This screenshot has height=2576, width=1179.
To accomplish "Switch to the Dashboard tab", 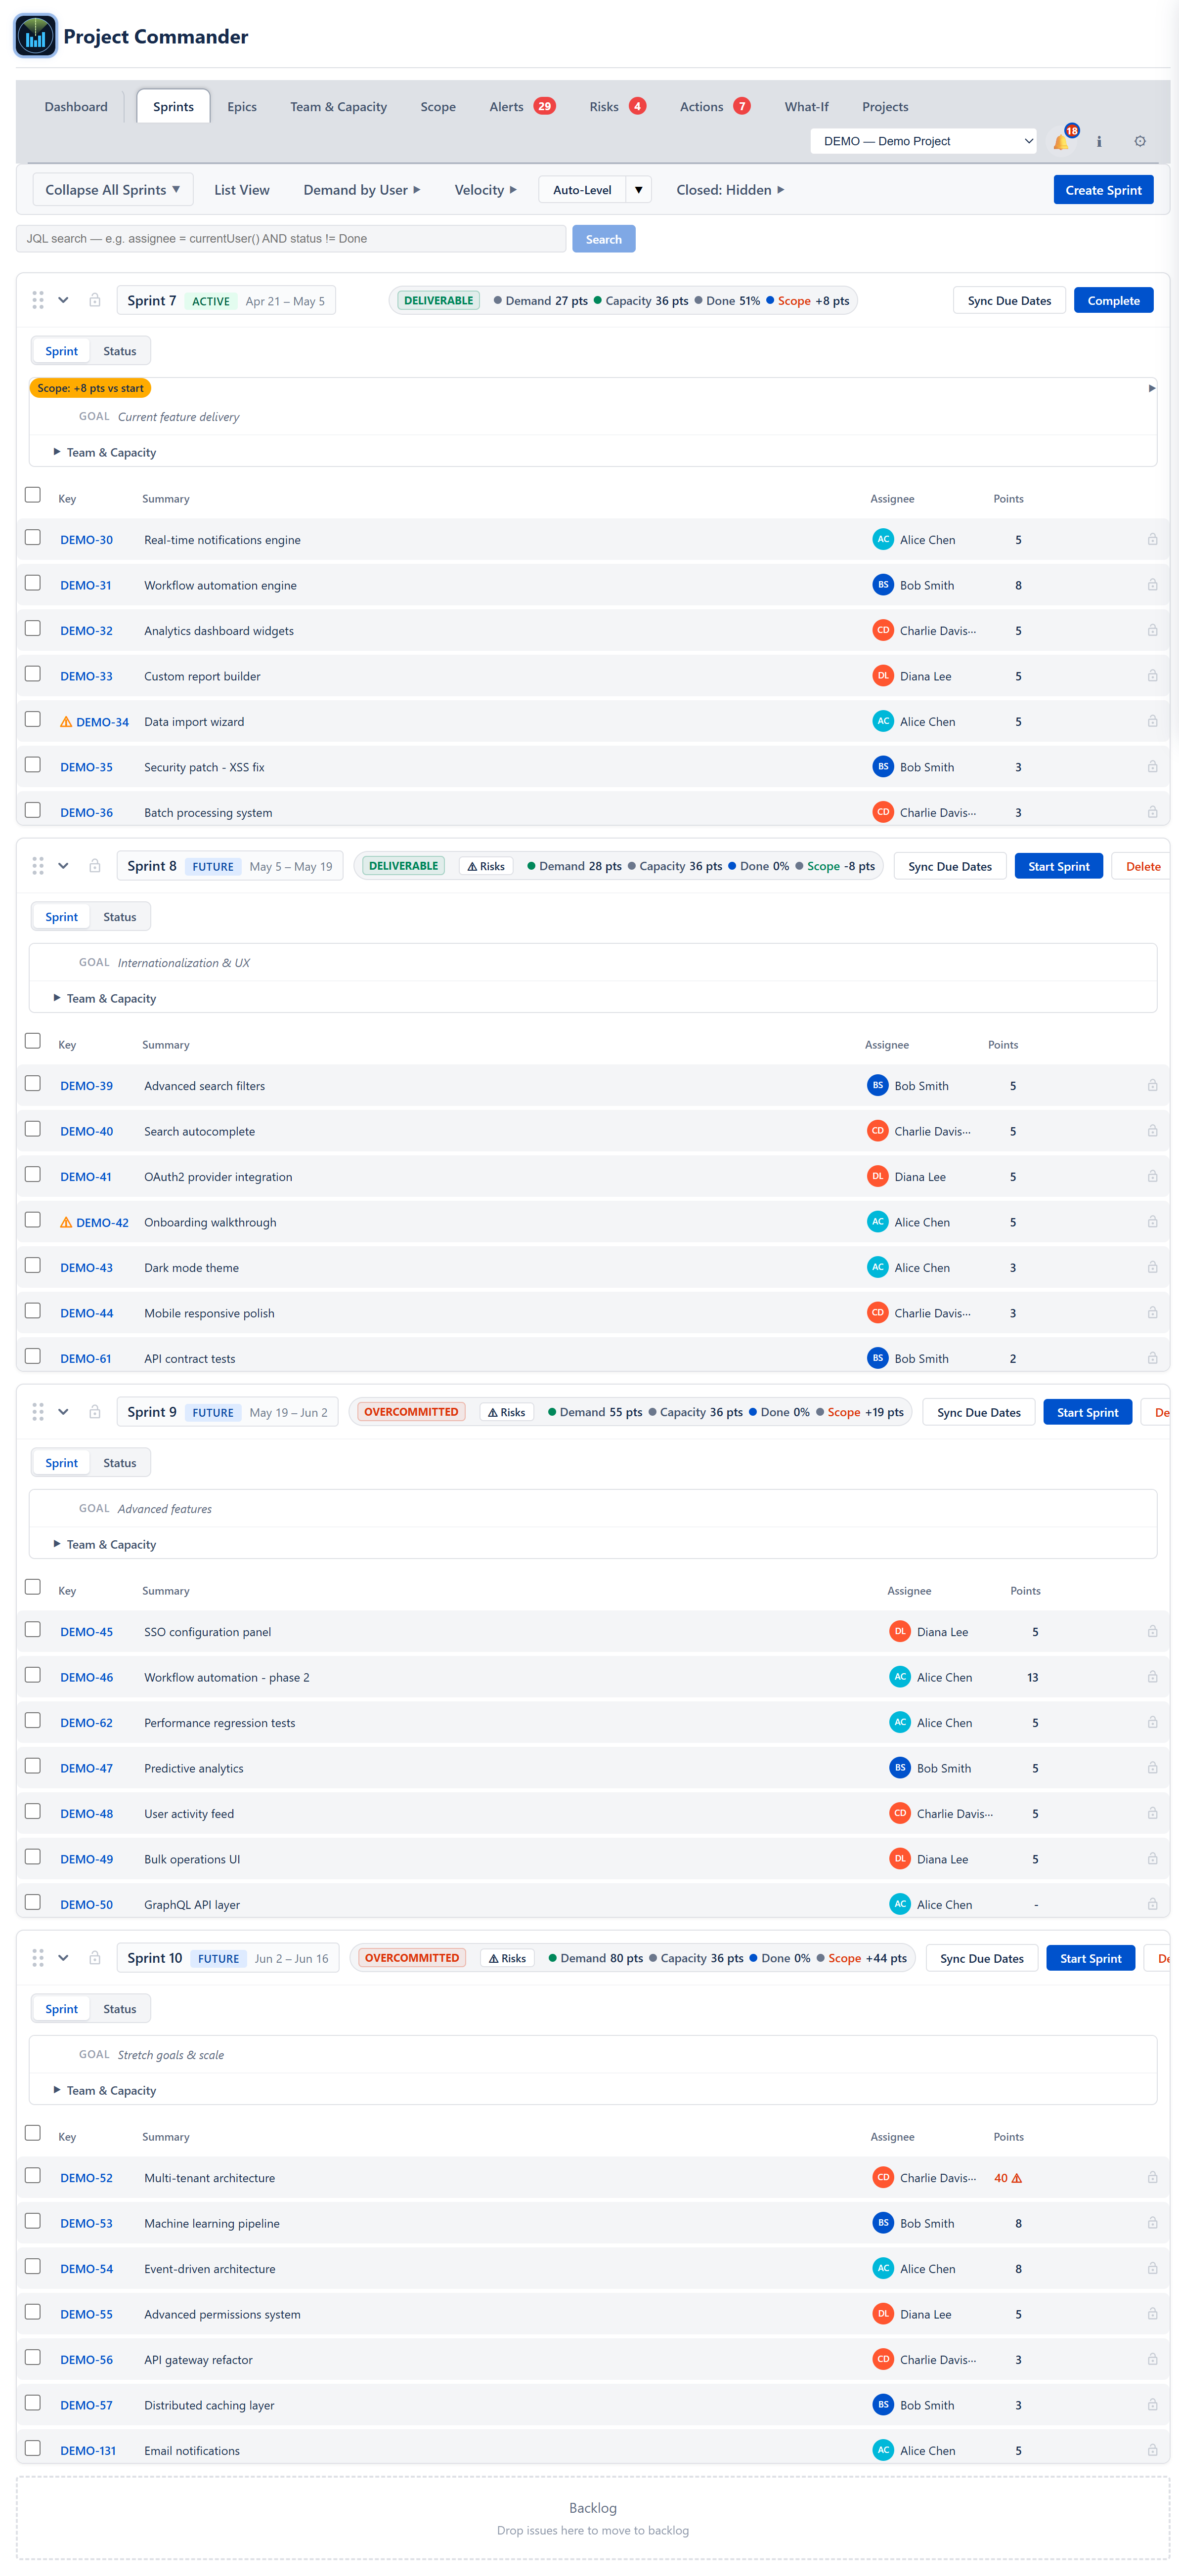I will point(76,107).
